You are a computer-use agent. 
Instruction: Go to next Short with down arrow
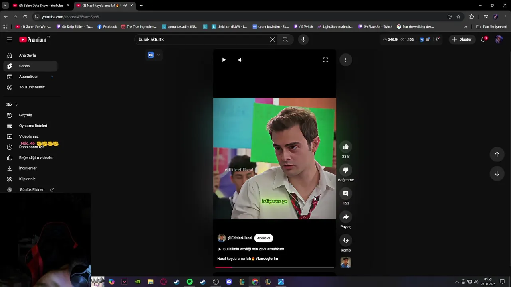click(497, 173)
